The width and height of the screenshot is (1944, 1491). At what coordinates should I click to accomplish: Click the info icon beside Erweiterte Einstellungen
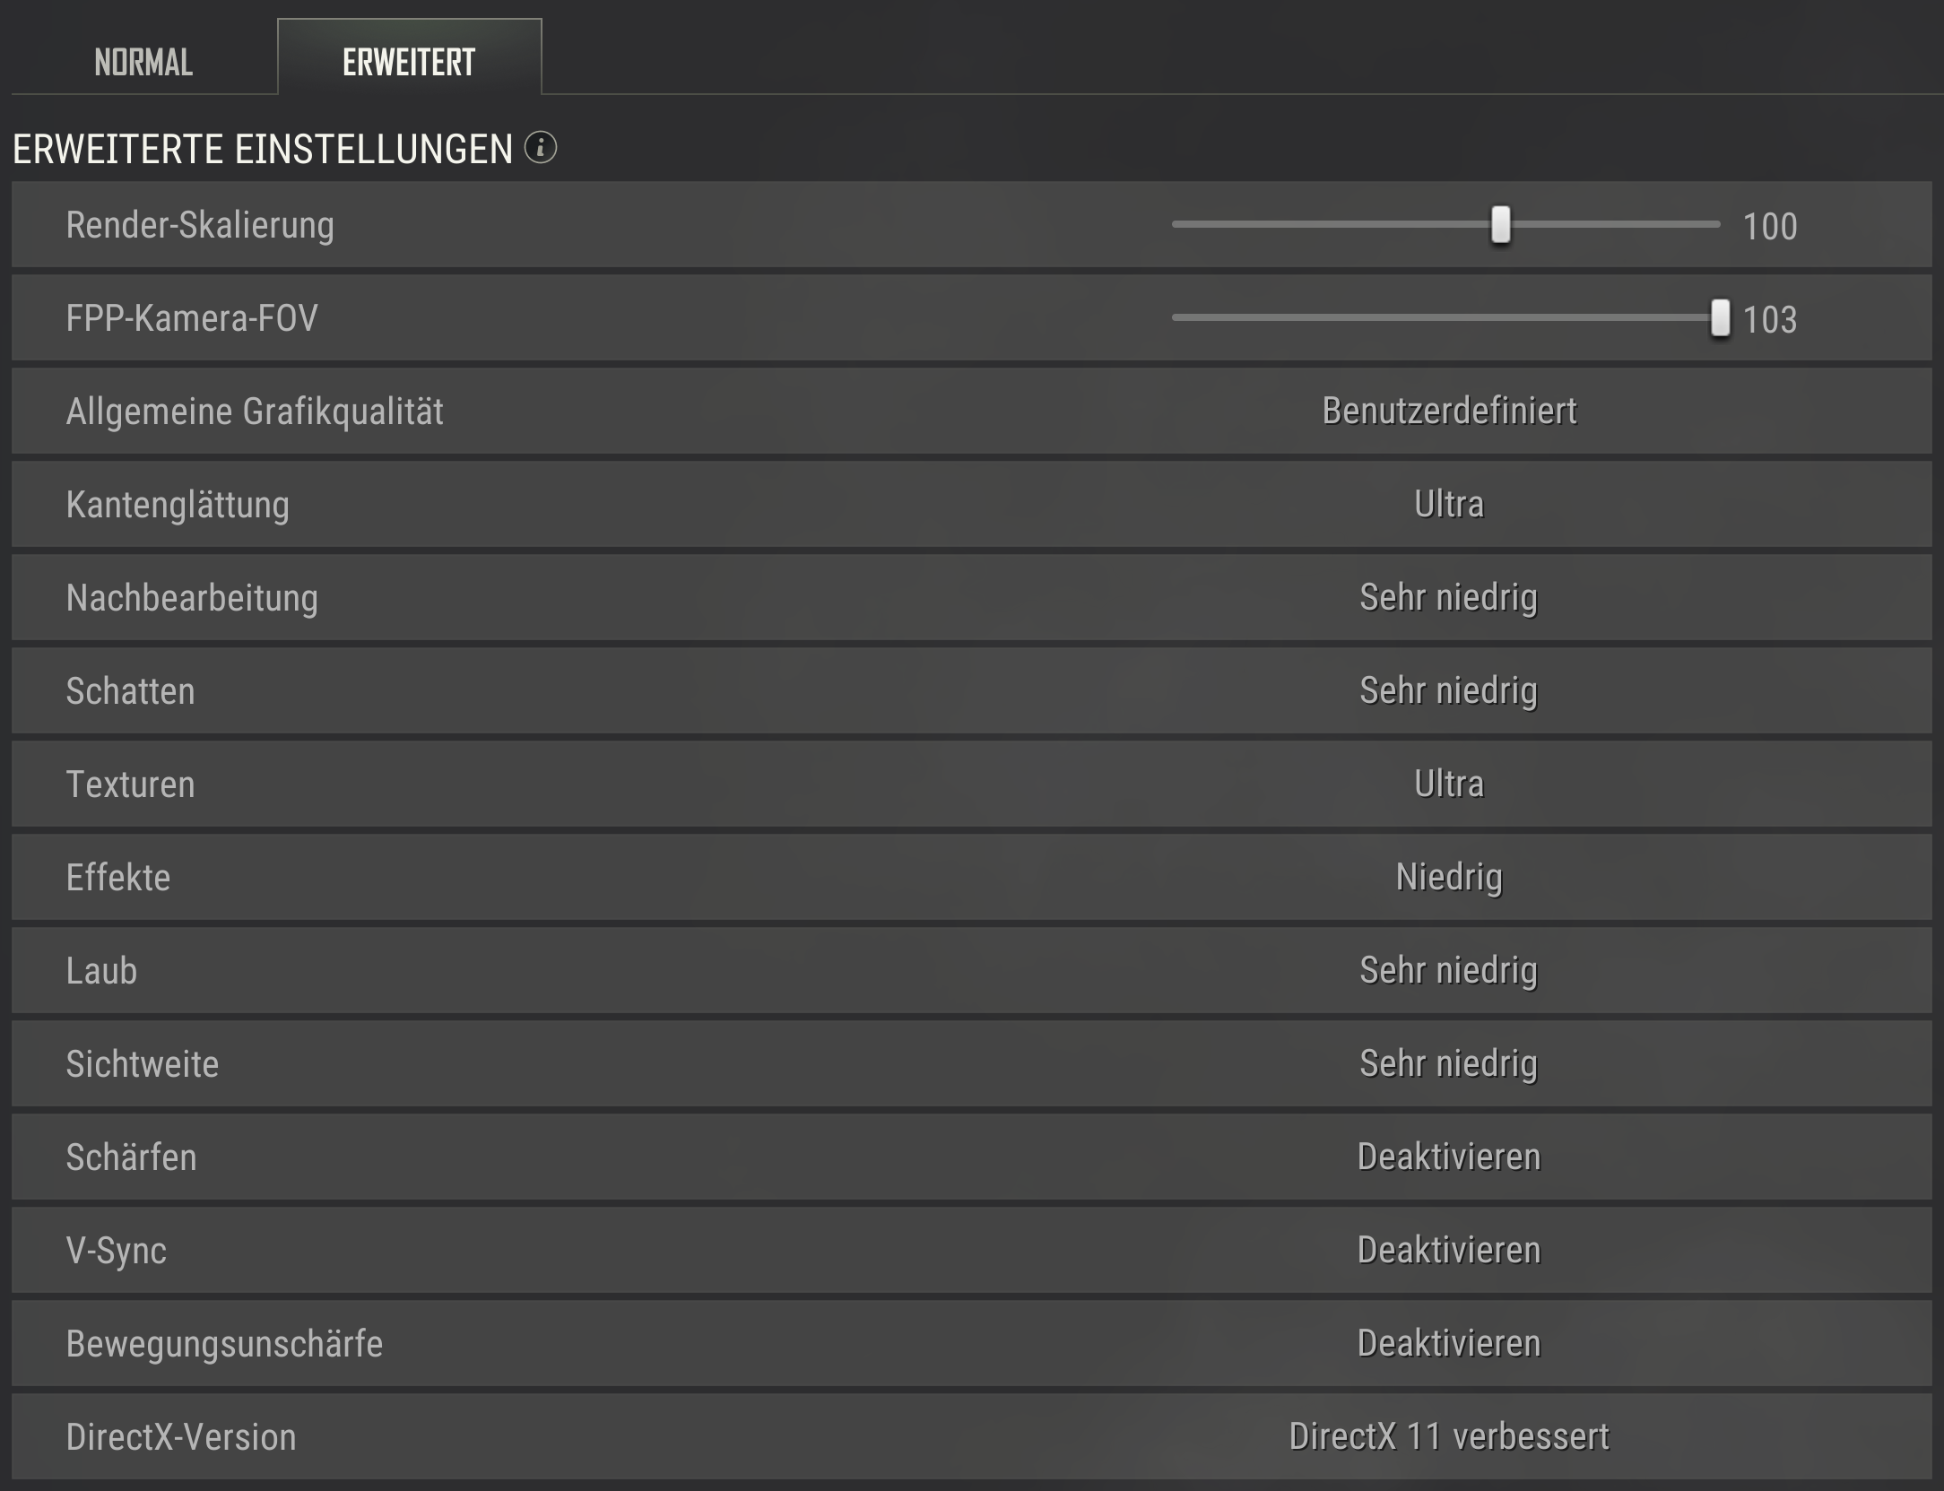[x=541, y=147]
